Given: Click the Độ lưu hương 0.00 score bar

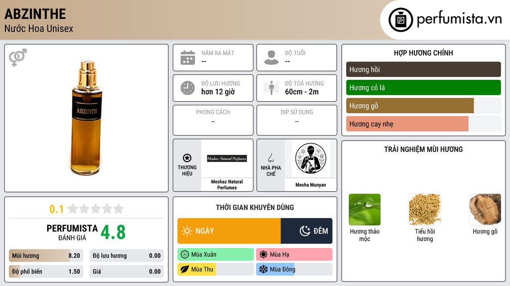Looking at the screenshot, I should point(127,256).
